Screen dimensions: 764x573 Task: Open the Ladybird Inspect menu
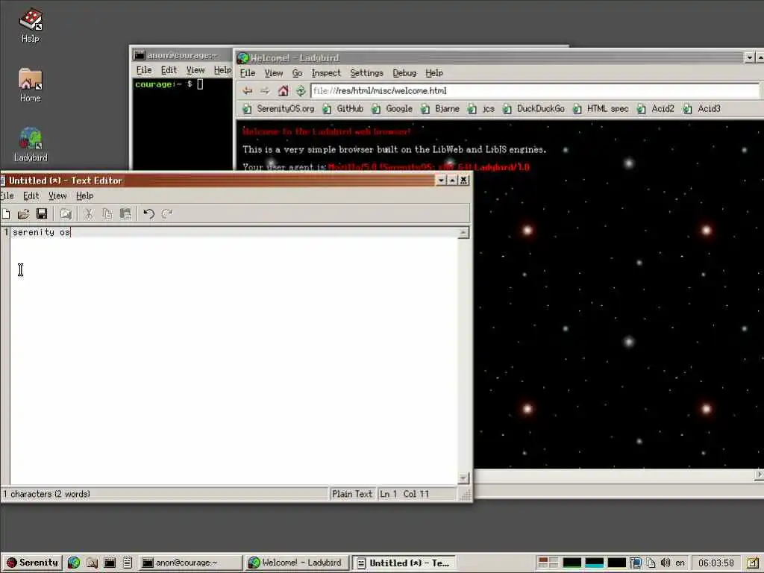(326, 73)
